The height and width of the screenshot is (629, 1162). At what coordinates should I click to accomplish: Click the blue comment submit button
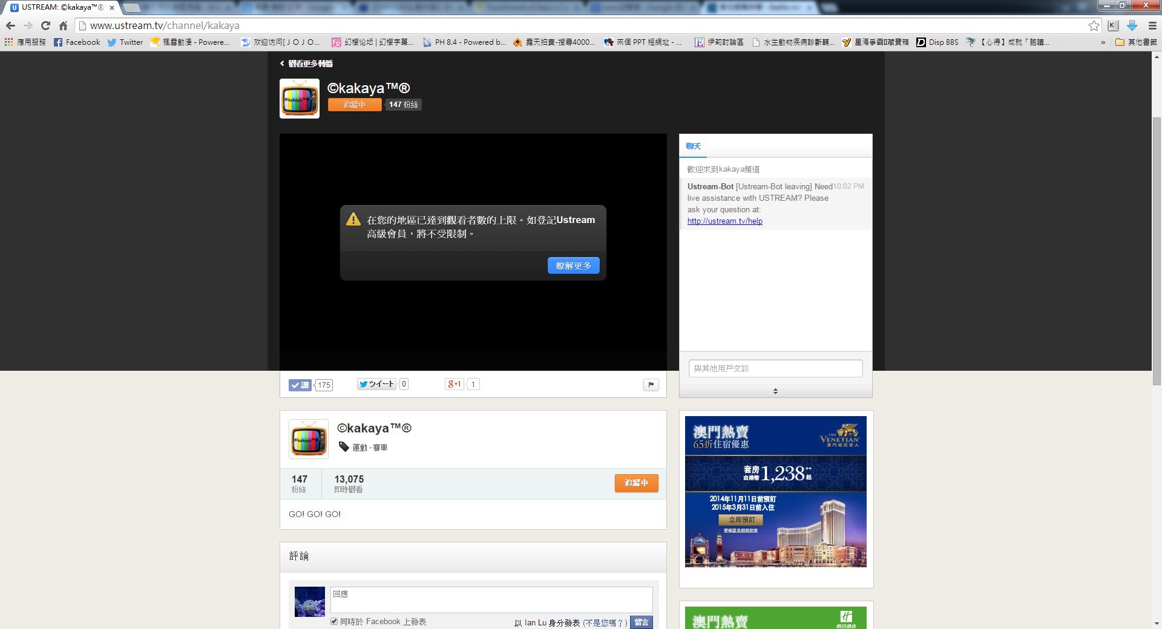[x=642, y=622]
